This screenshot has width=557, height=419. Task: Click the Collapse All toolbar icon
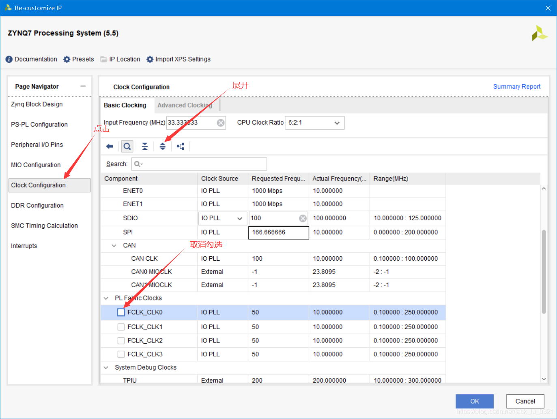click(145, 147)
